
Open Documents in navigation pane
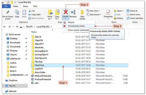[x=13, y=47]
